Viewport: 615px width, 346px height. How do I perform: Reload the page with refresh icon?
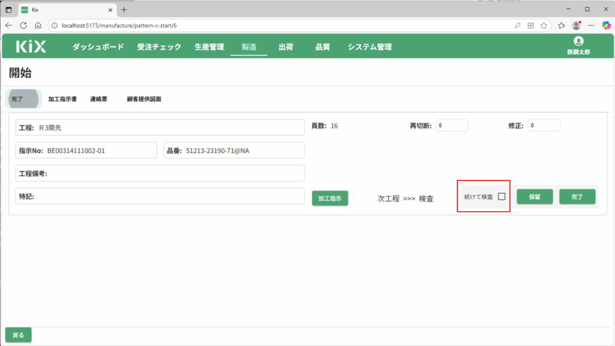coord(23,25)
